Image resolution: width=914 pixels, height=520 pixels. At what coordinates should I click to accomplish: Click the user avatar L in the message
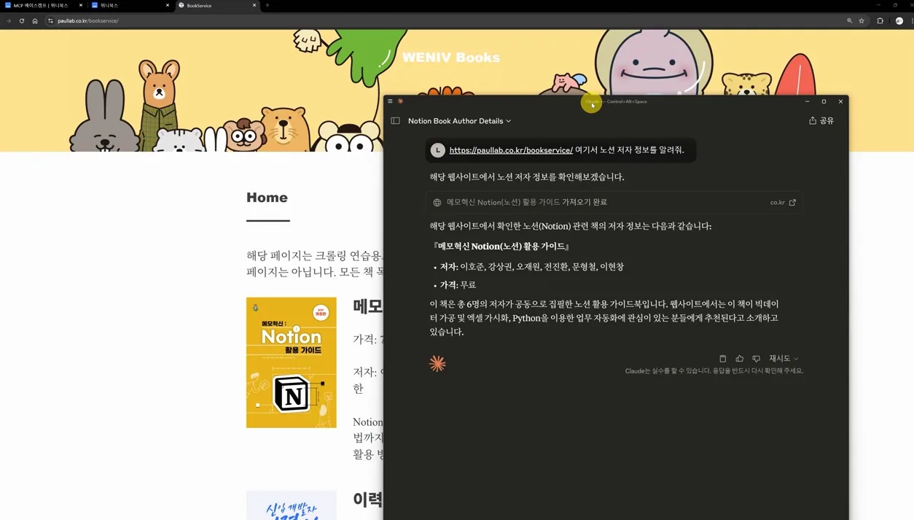(437, 150)
